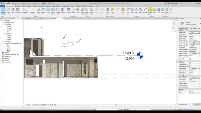
Task: Click the Graphic Display Edit button
Action: click(194, 44)
